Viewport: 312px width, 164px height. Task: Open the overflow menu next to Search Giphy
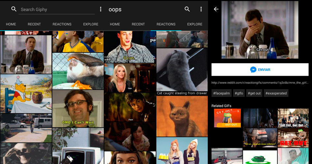tap(101, 9)
